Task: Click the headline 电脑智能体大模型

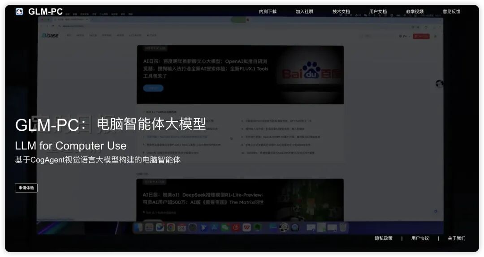Action: point(151,124)
